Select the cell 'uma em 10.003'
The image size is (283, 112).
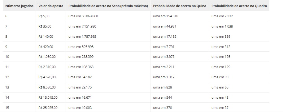click(x=108, y=108)
